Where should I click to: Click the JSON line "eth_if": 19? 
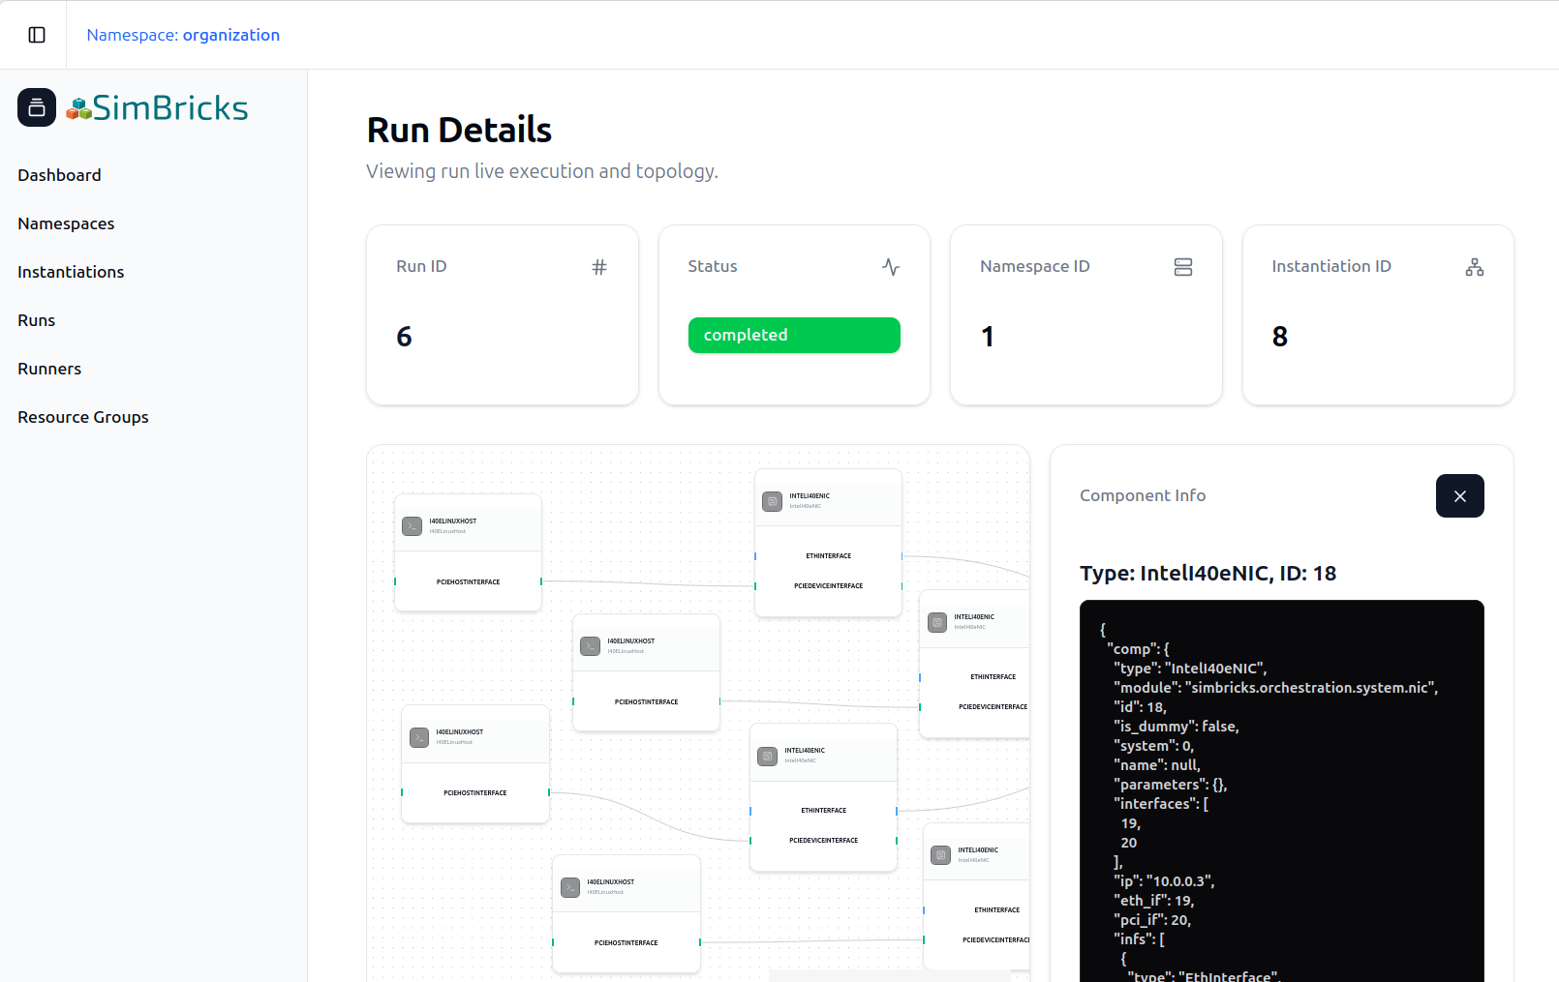point(1153,901)
